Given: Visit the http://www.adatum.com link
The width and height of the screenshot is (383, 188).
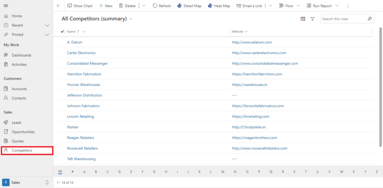Looking at the screenshot, I should pos(251,42).
